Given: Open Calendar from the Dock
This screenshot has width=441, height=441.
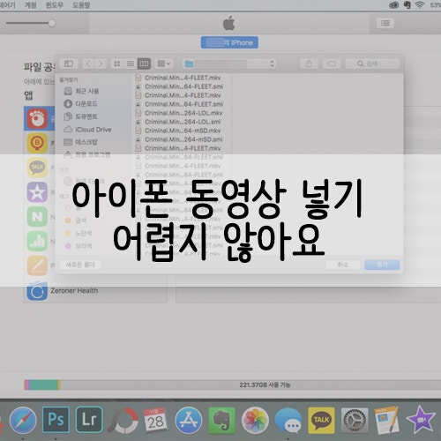Looking at the screenshot, I should (155, 420).
